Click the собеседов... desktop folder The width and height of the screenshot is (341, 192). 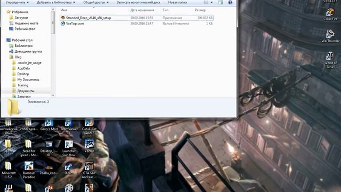(x=29, y=125)
